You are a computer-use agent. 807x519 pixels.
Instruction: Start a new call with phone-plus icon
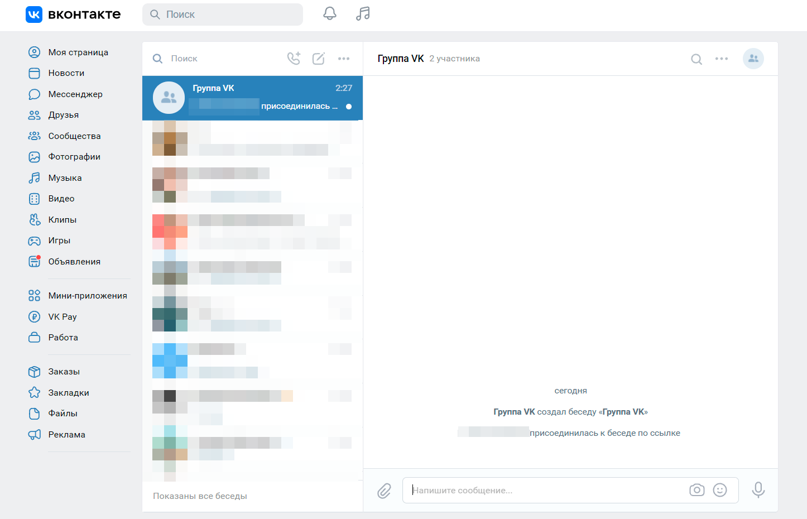tap(294, 58)
